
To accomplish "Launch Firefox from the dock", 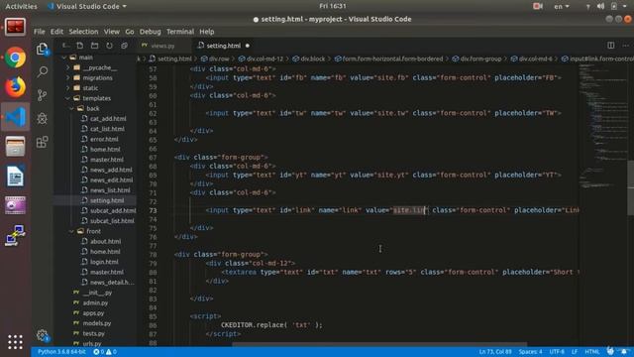I will click(x=16, y=87).
